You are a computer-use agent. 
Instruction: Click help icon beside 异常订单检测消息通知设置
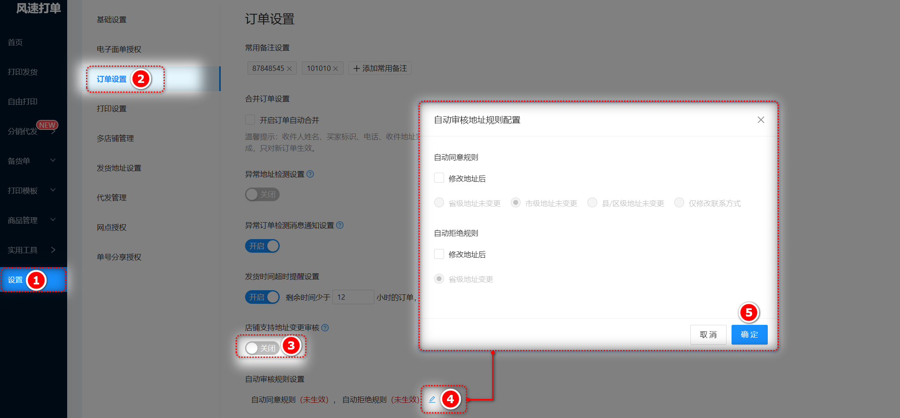pos(340,225)
